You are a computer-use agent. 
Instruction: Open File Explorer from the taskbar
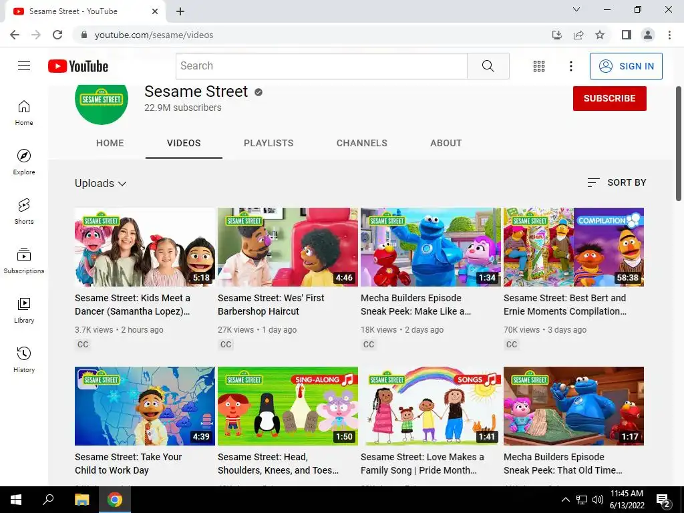tap(81, 500)
